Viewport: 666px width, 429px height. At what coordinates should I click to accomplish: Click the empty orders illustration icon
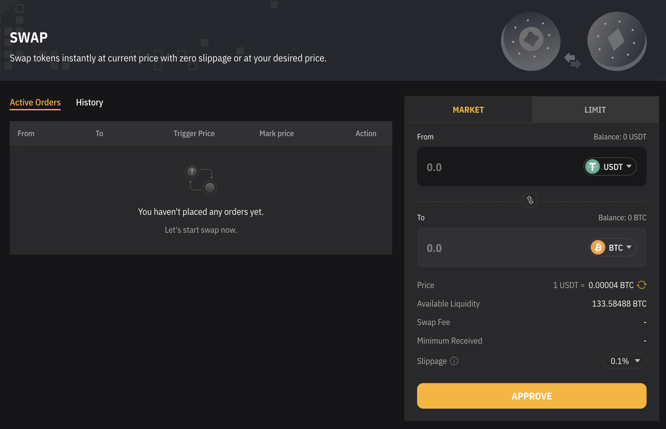[x=201, y=180]
